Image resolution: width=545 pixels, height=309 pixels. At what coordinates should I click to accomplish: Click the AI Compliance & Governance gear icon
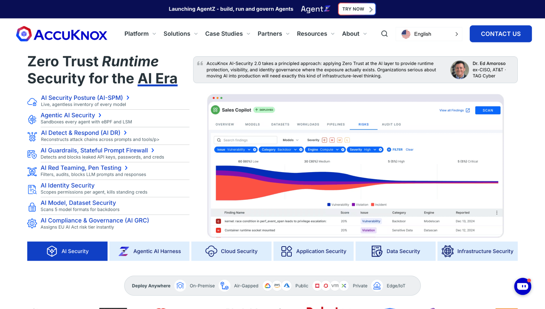pyautogui.click(x=32, y=224)
